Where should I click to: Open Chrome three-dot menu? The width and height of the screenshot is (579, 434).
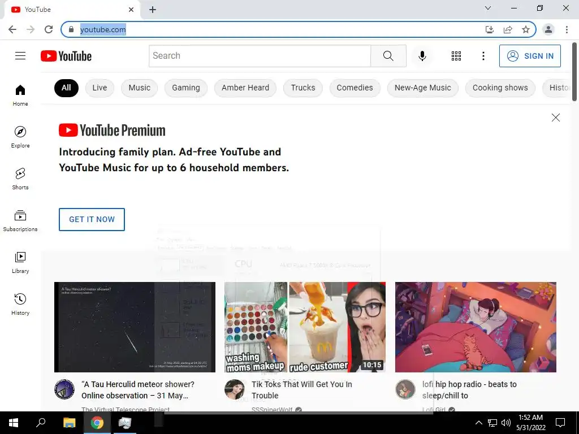point(567,29)
